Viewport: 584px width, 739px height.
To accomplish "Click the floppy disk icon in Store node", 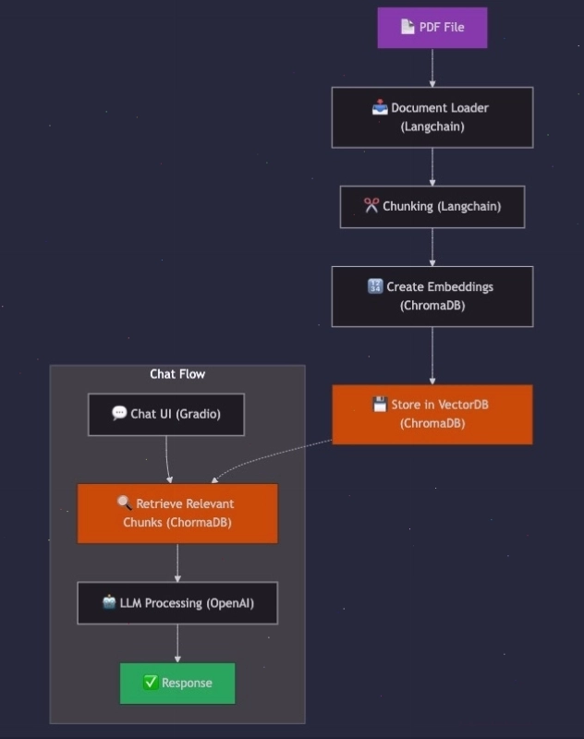I will [380, 404].
